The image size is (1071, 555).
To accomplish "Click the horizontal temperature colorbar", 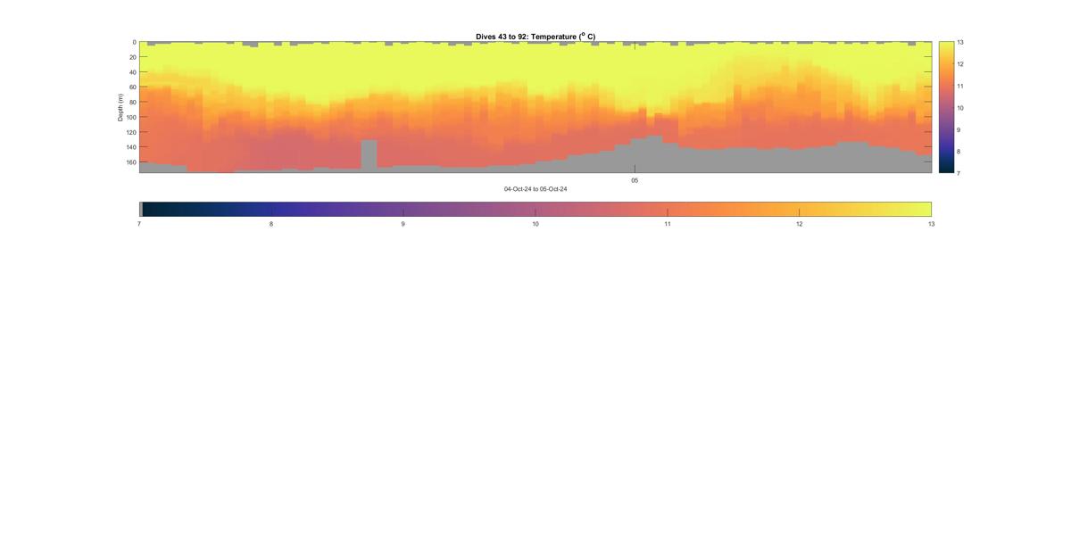I will click(535, 209).
